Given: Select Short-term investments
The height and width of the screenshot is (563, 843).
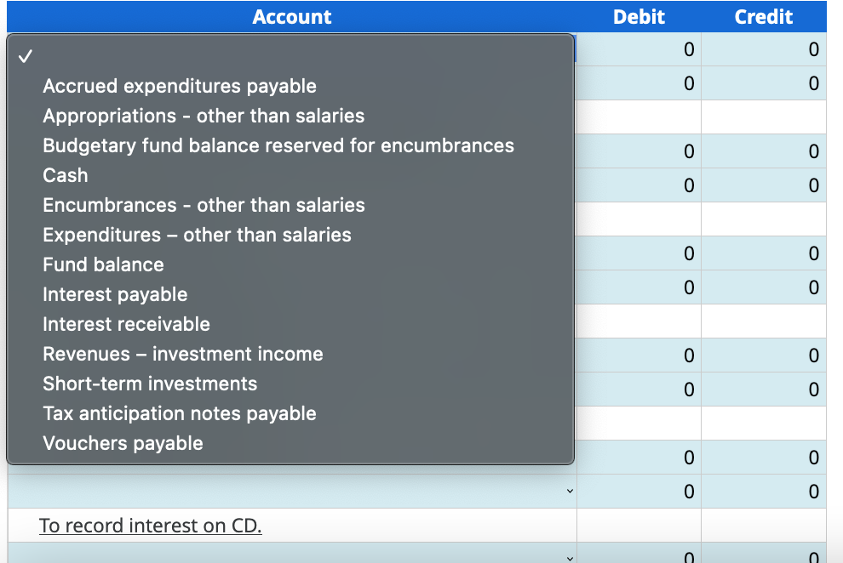Looking at the screenshot, I should coord(290,384).
